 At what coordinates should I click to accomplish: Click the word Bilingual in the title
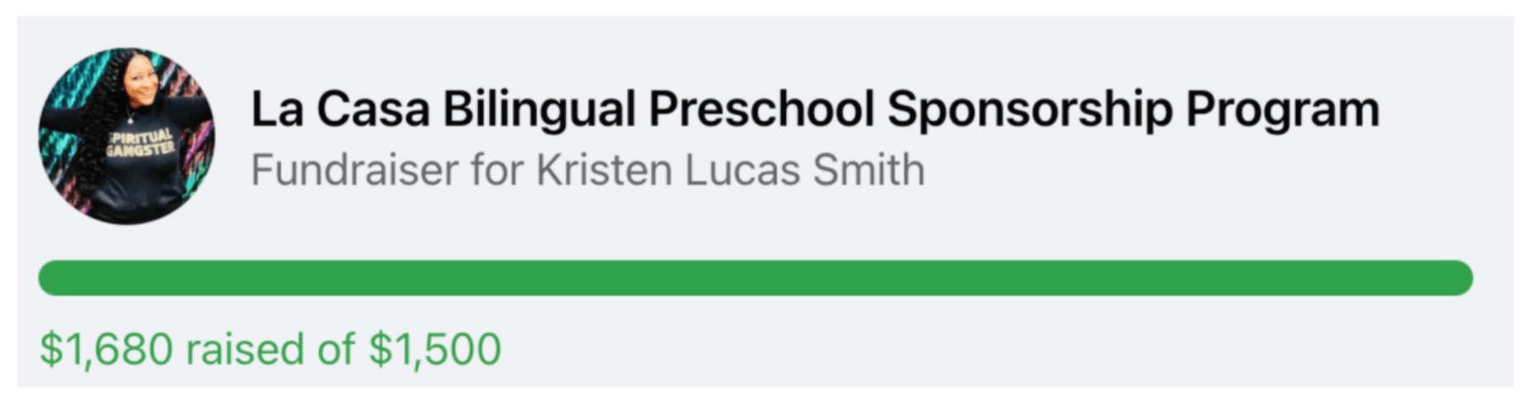pyautogui.click(x=539, y=110)
